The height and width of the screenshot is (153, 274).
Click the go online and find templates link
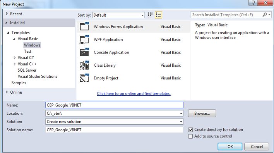[x=134, y=94]
